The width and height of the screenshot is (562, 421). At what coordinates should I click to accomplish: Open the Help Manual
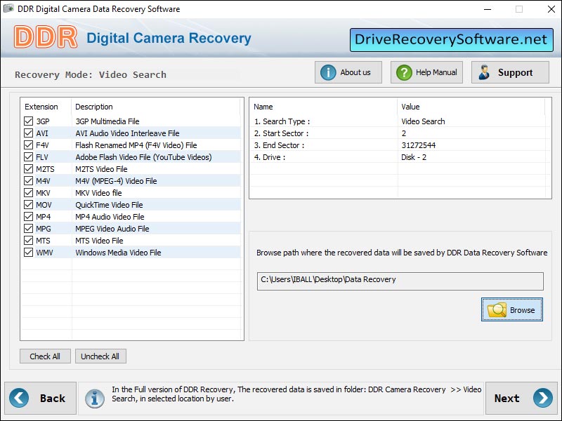pyautogui.click(x=426, y=72)
